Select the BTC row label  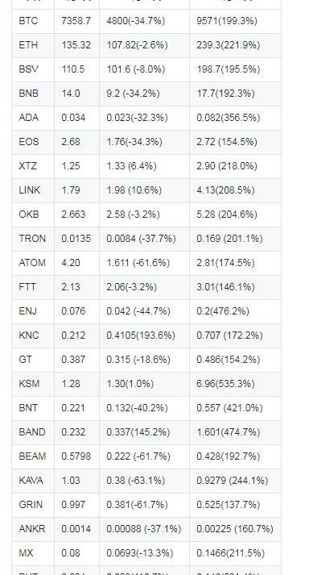pos(28,21)
